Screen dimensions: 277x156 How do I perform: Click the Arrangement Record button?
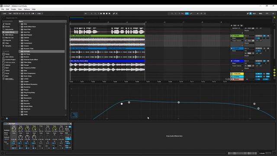(x=106, y=13)
